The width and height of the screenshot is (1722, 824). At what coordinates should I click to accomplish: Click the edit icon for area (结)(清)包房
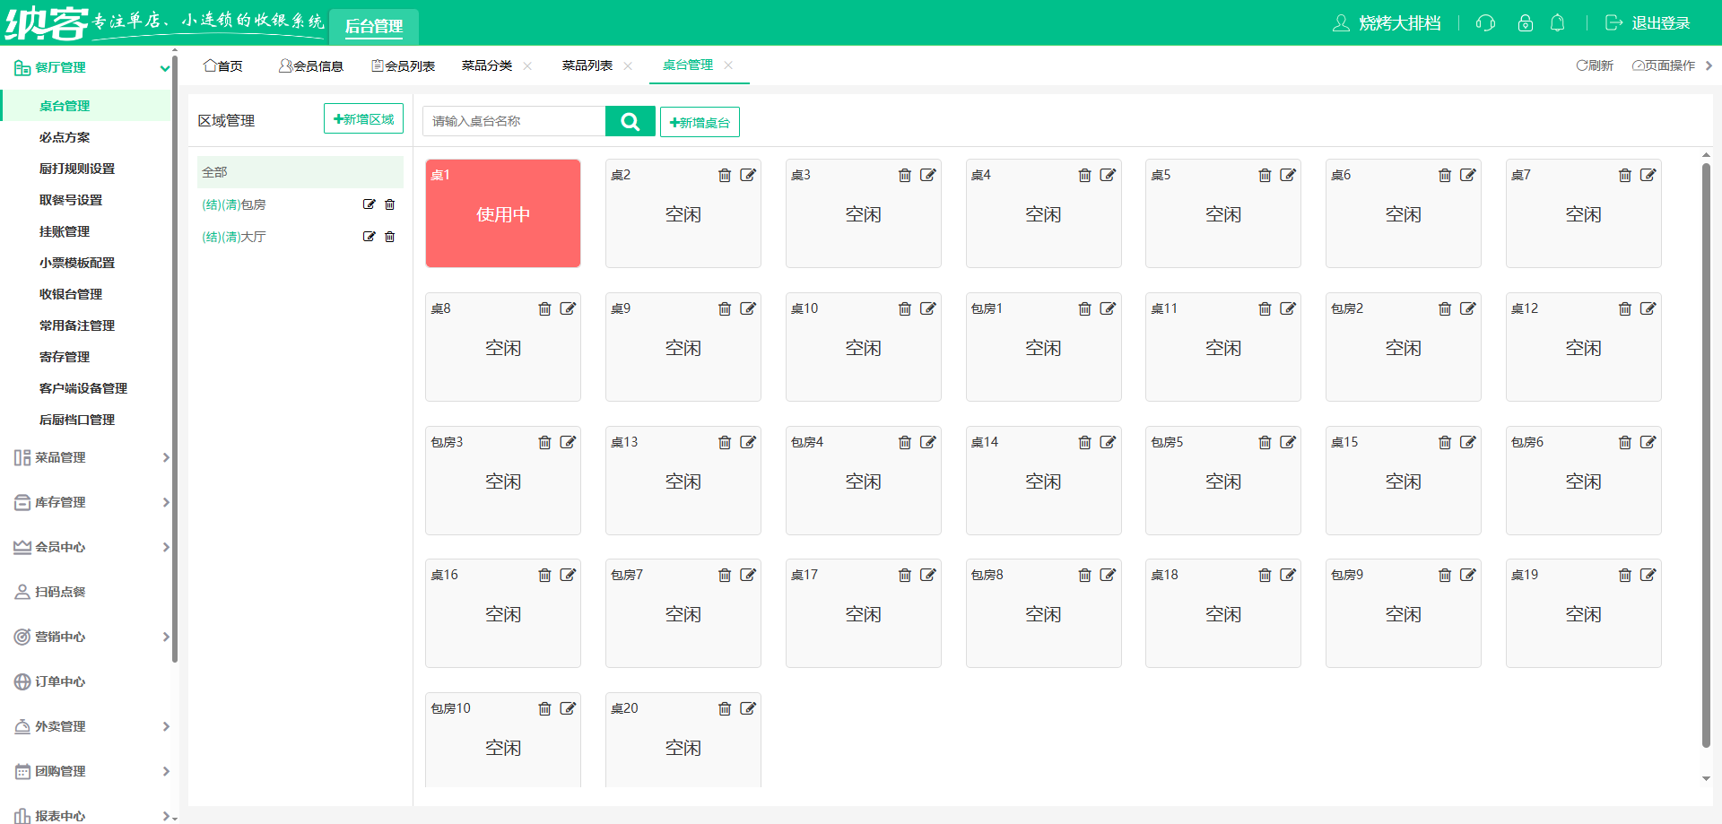(369, 204)
